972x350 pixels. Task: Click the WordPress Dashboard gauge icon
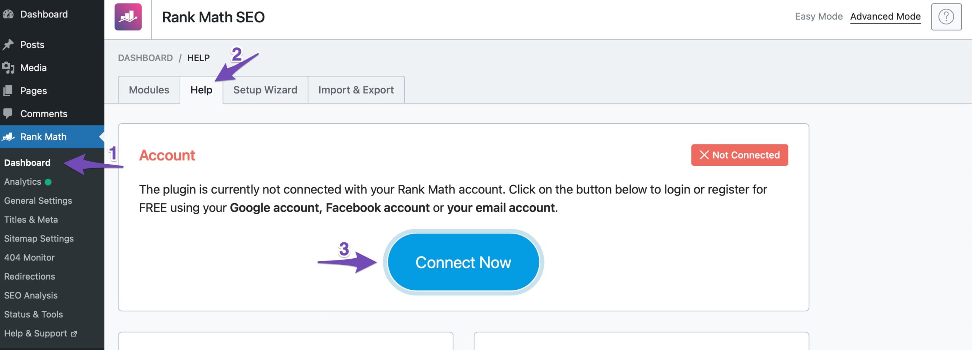8,14
